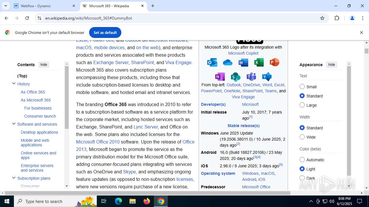The image size is (369, 207).
Task: Go to Desktop applications section
Action: coord(39,132)
